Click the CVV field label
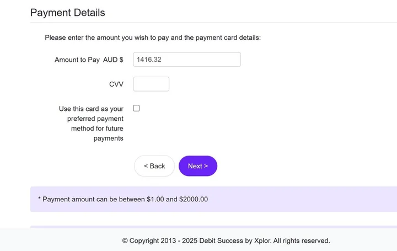The image size is (397, 251). (116, 84)
